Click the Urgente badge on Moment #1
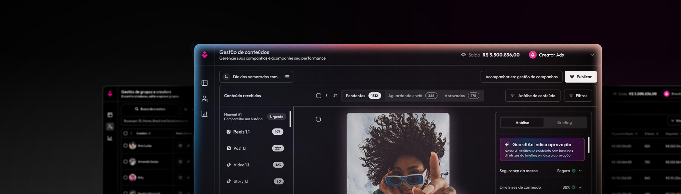This screenshot has height=194, width=681. click(276, 117)
